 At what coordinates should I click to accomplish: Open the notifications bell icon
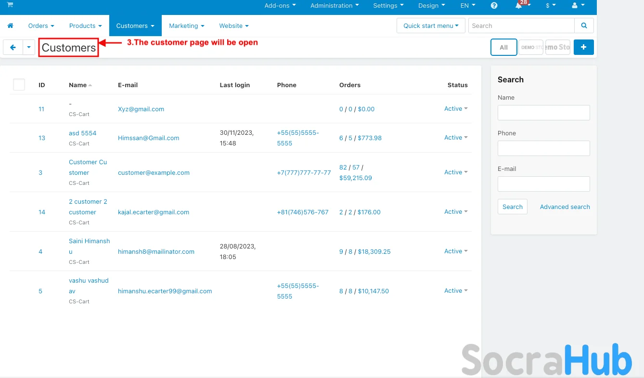519,6
